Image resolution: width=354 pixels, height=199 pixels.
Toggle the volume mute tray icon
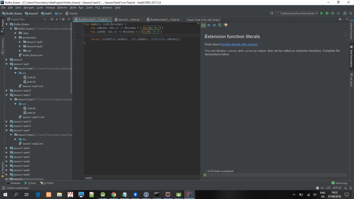click(x=315, y=195)
